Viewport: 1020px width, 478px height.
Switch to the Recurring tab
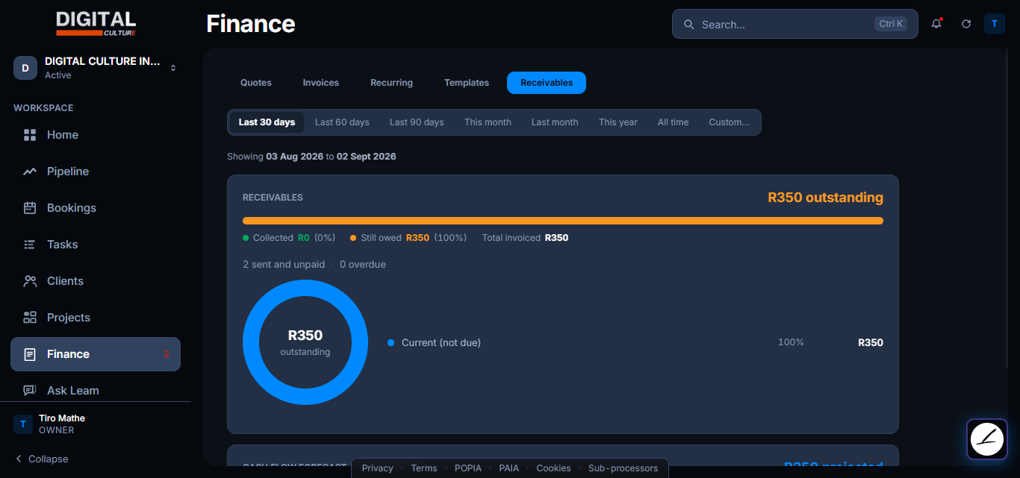391,83
